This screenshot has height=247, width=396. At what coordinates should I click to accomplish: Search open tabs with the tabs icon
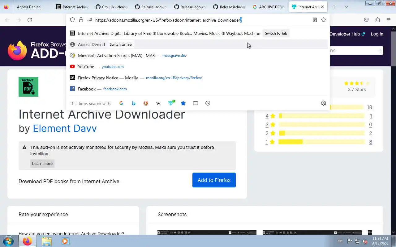coord(196,103)
